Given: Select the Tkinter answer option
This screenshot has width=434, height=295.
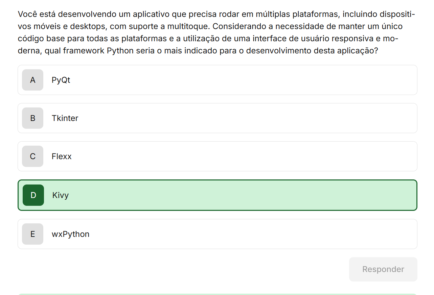Looking at the screenshot, I should click(x=216, y=118).
